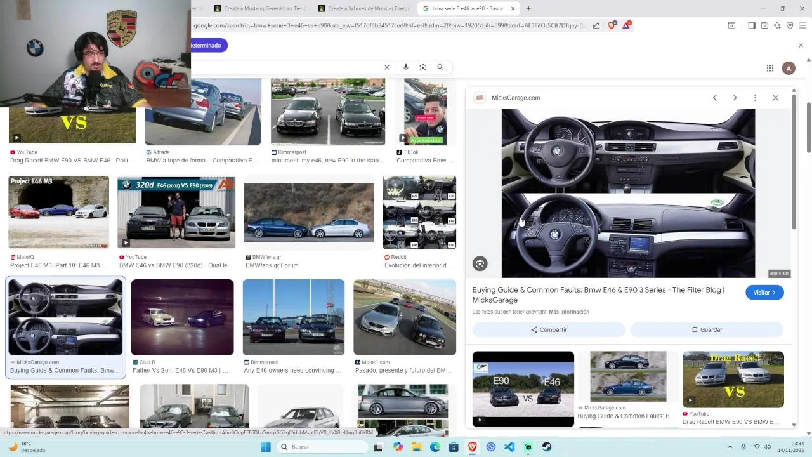The image size is (812, 457).
Task: Click the Compartir button
Action: point(549,330)
